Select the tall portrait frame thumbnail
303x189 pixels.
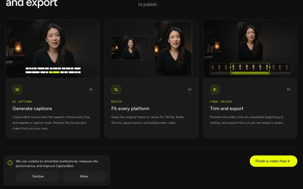173,49
